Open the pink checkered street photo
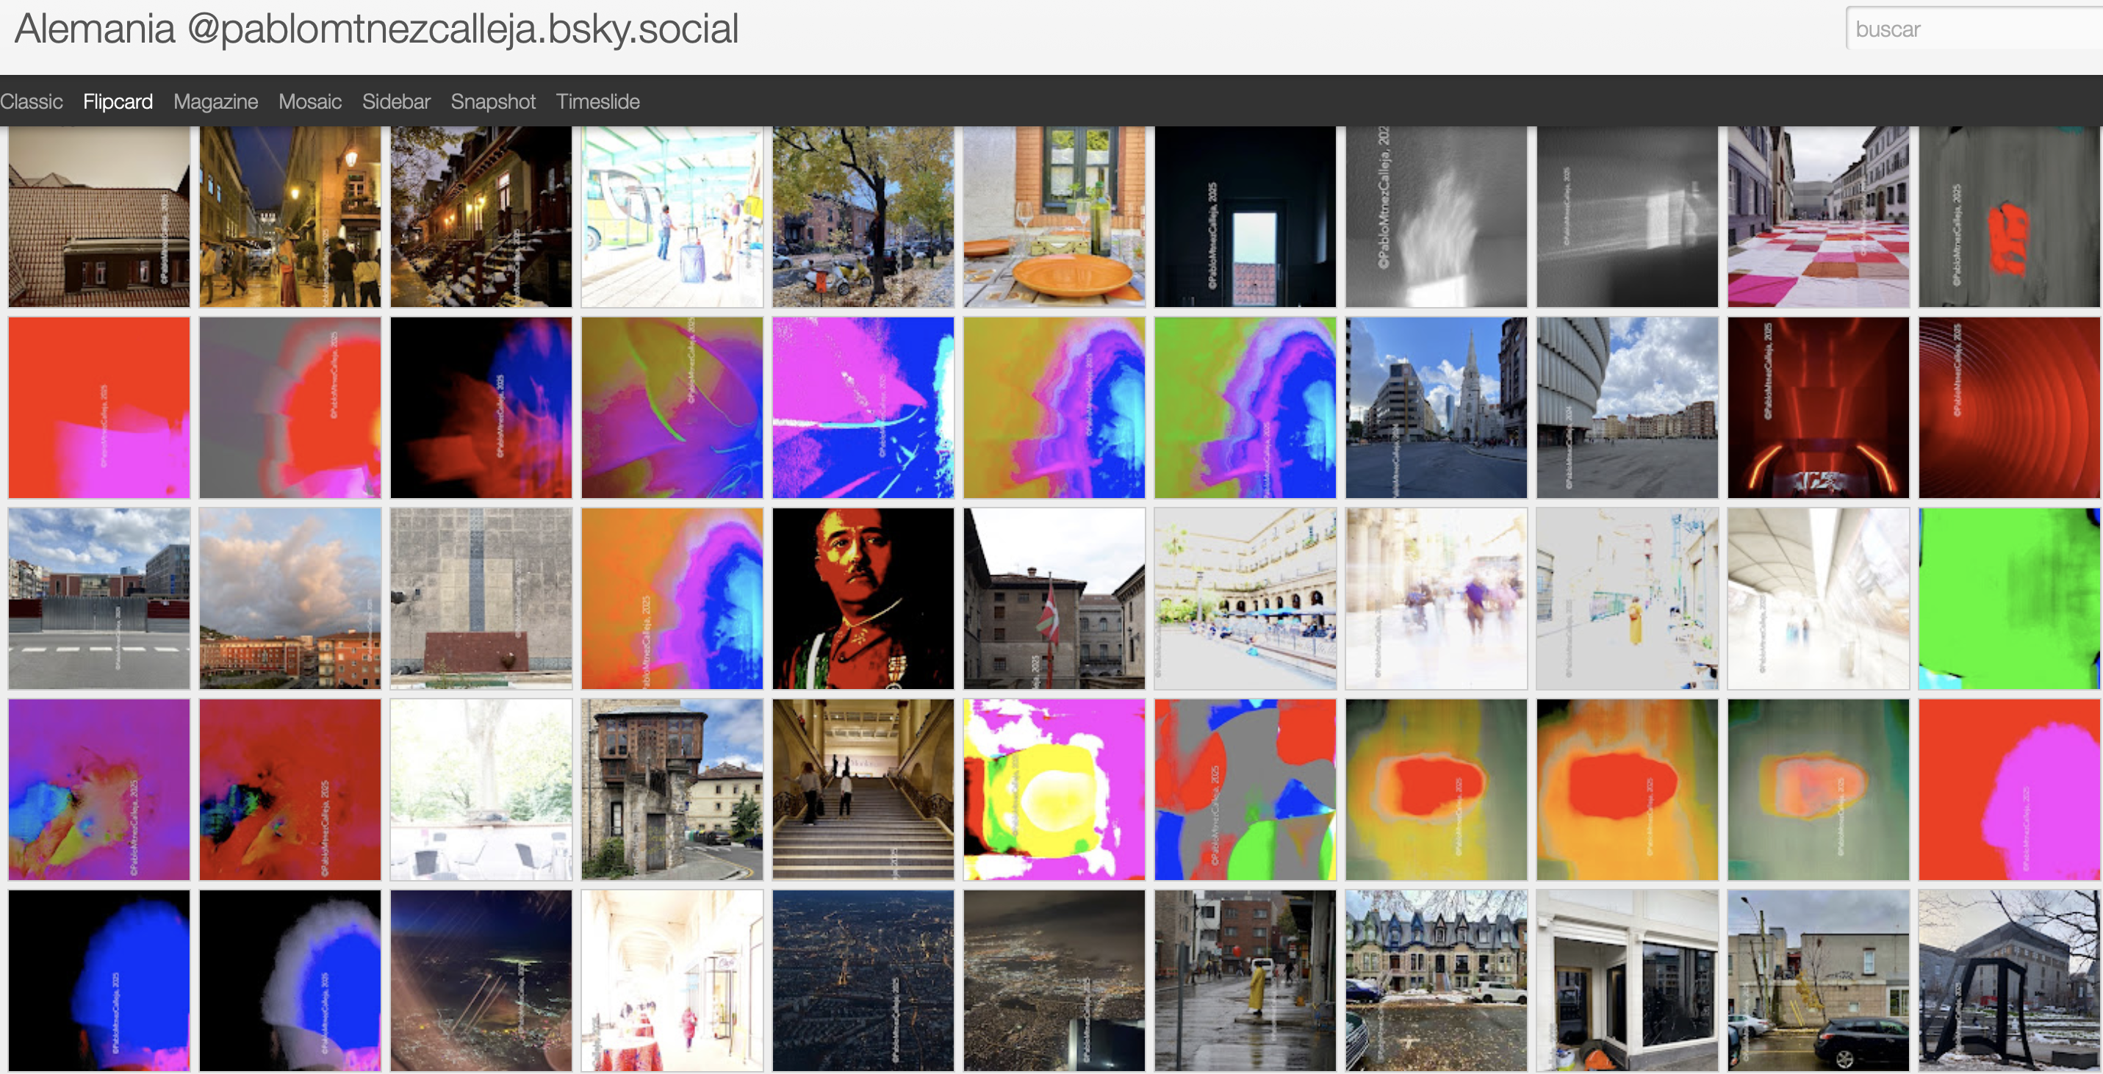 (x=1818, y=216)
